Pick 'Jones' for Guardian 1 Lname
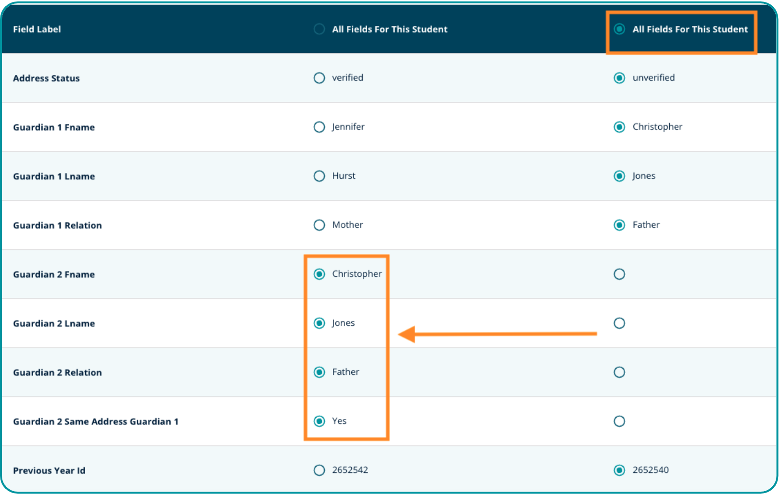Screen dimensions: 781x496 point(619,176)
